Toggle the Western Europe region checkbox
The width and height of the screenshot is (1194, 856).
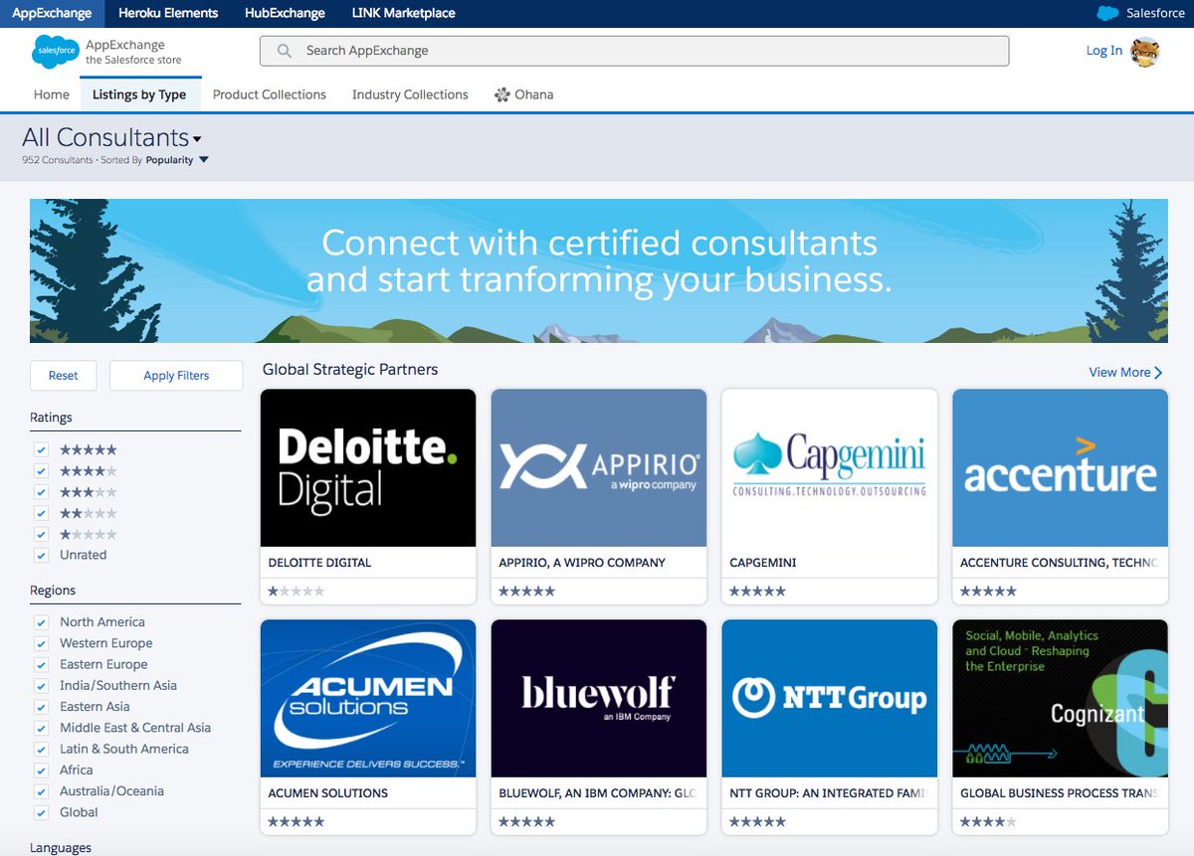(x=41, y=643)
